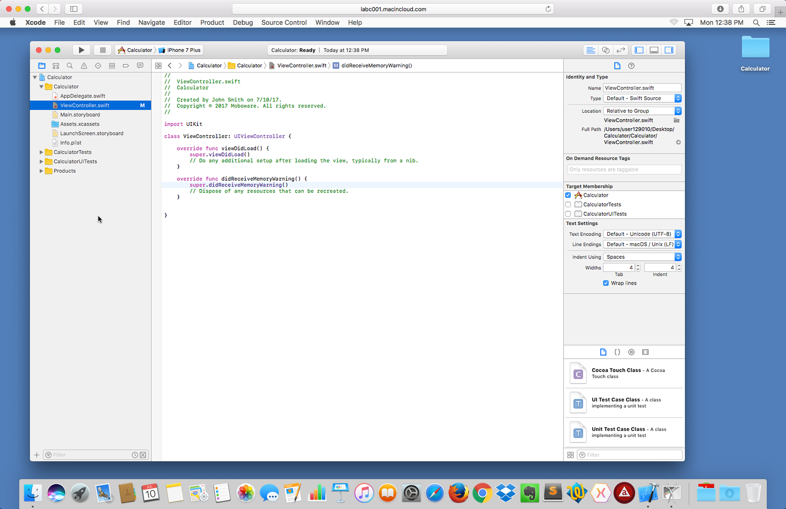Show Media library

645,352
